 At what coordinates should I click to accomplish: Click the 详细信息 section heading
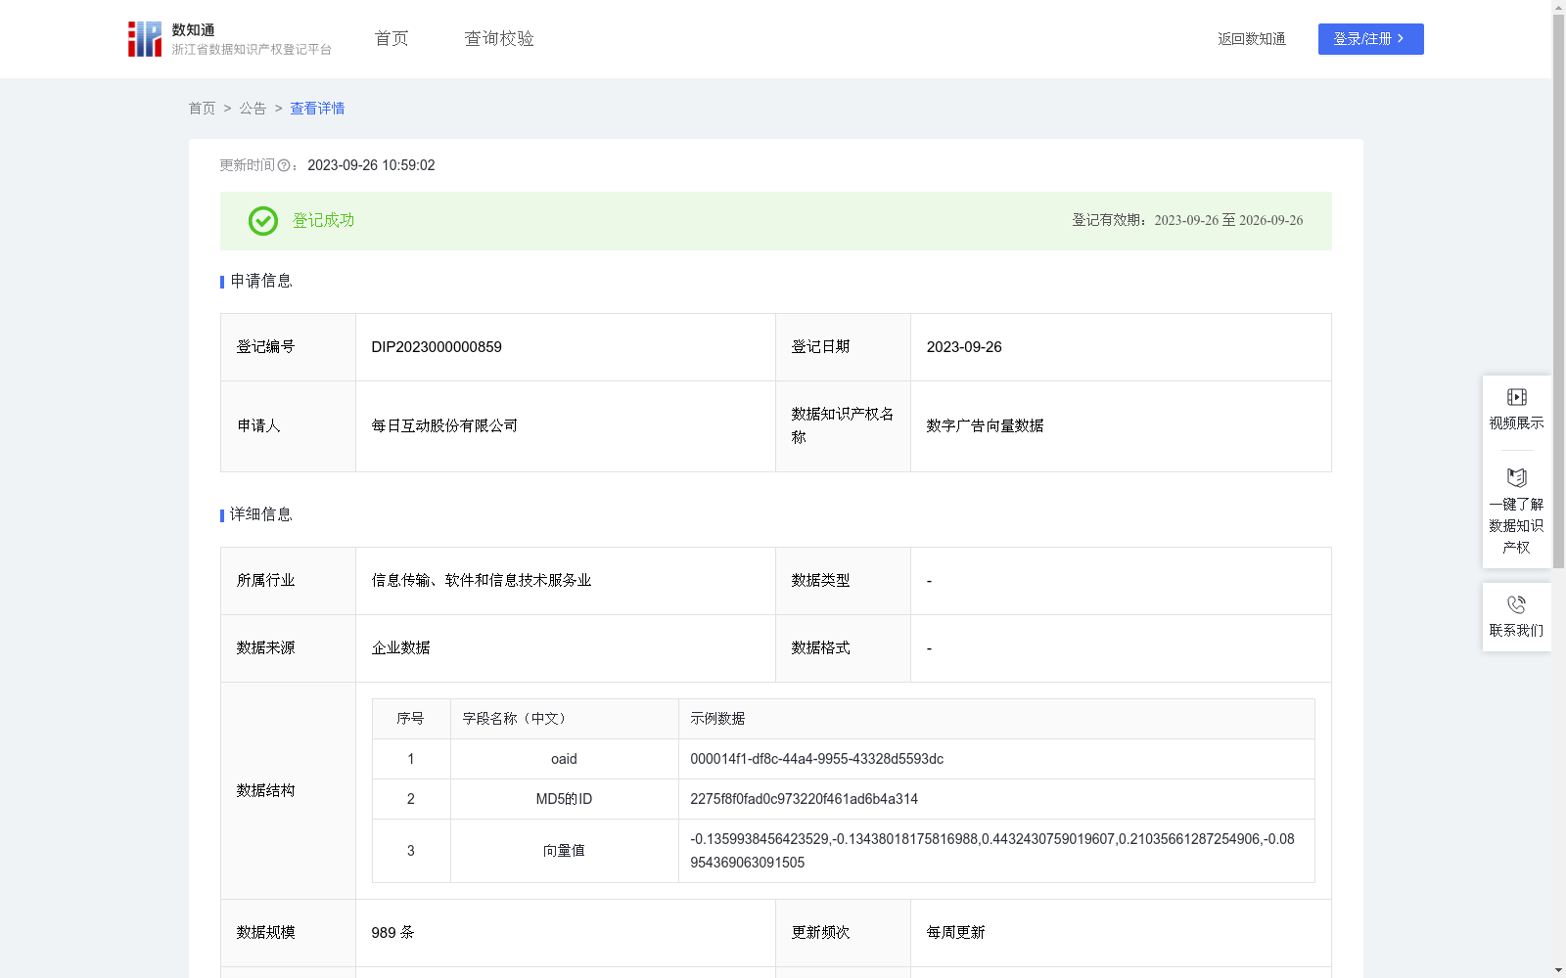(x=260, y=514)
